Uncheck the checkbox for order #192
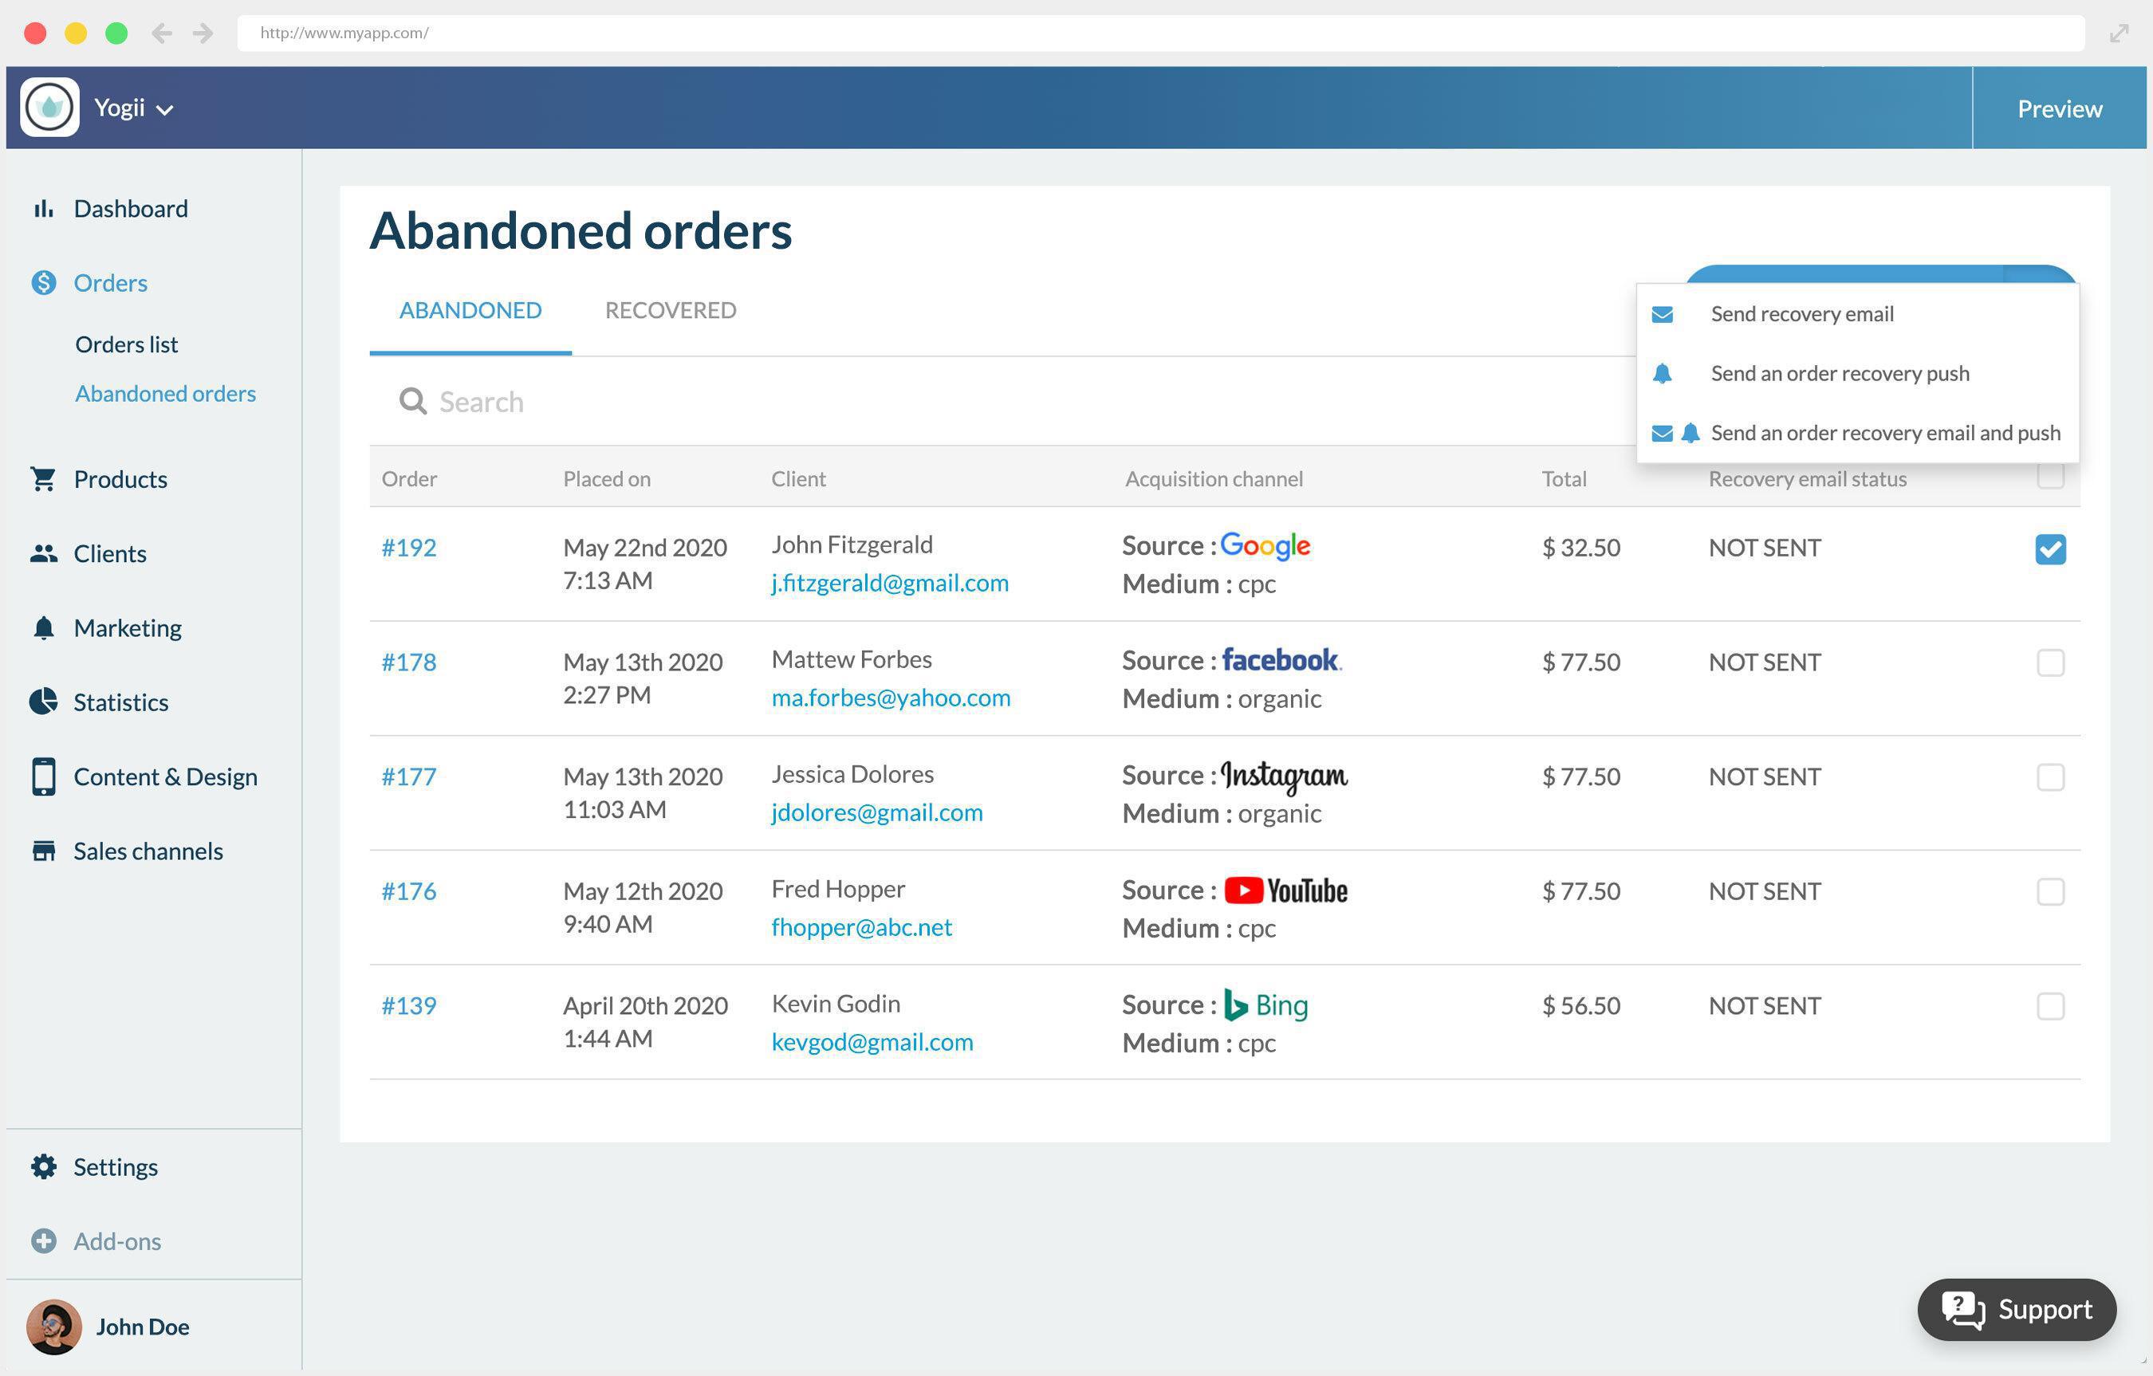Viewport: 2153px width, 1376px height. [x=2049, y=549]
